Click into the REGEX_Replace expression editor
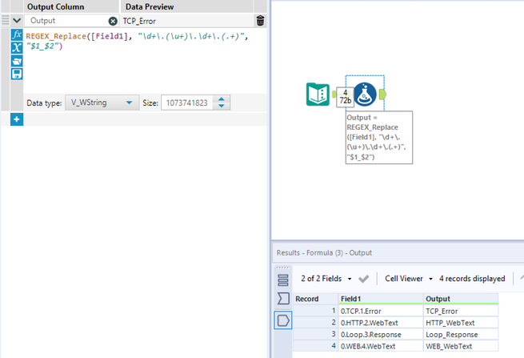 (144, 60)
